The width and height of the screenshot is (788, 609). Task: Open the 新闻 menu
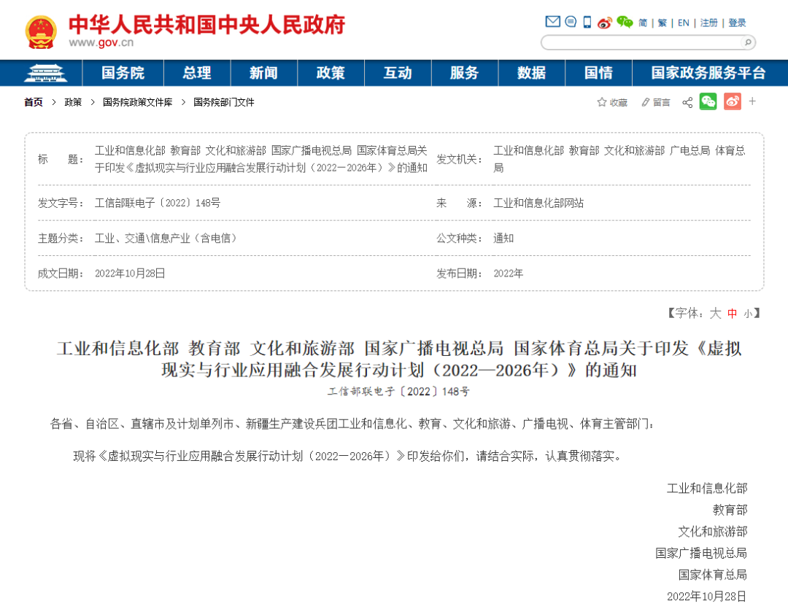click(x=264, y=74)
